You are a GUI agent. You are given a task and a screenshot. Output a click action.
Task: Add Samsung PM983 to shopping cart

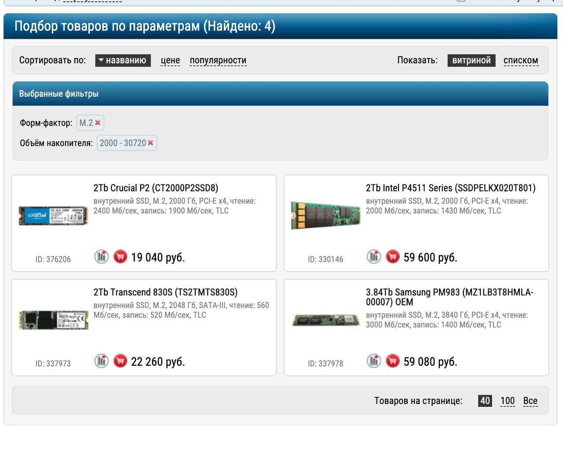(393, 361)
